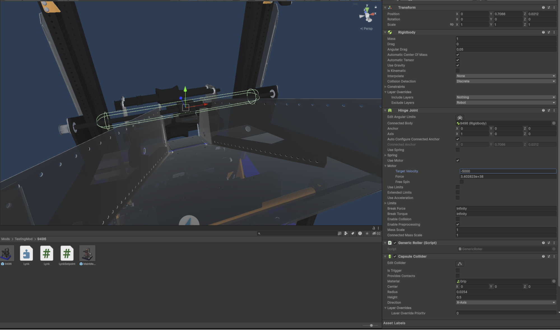Open the Collision Detection dropdown
Screen dimensions: 560x330
pos(505,81)
